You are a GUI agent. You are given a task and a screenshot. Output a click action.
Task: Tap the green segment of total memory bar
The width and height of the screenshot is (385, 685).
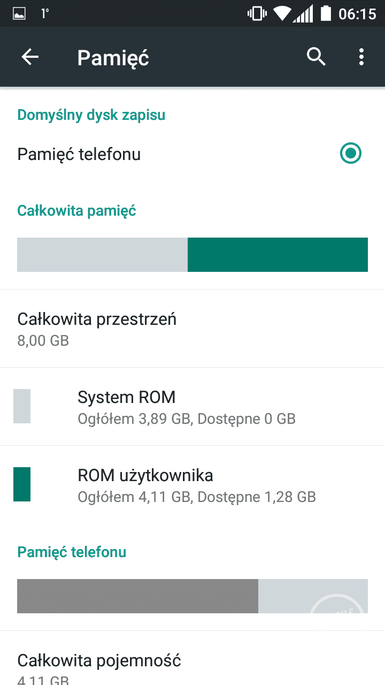(x=278, y=255)
